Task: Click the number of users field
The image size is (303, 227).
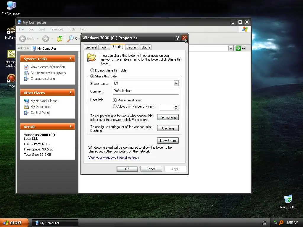Action: tap(167, 107)
